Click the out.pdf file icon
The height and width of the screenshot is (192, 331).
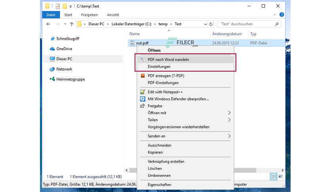132,43
